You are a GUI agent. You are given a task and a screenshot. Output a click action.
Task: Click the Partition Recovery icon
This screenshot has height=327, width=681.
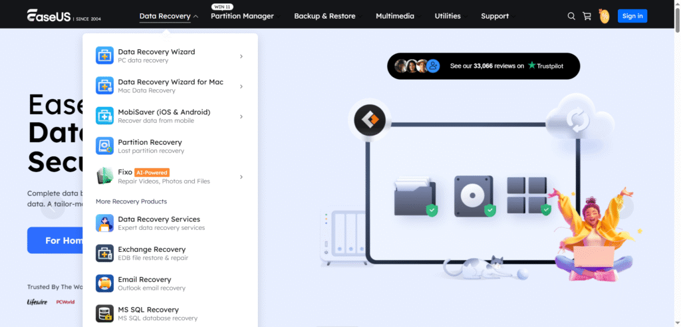(105, 146)
